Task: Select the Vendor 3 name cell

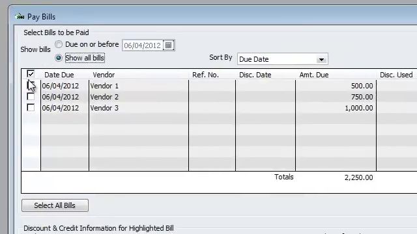Action: tap(139, 109)
